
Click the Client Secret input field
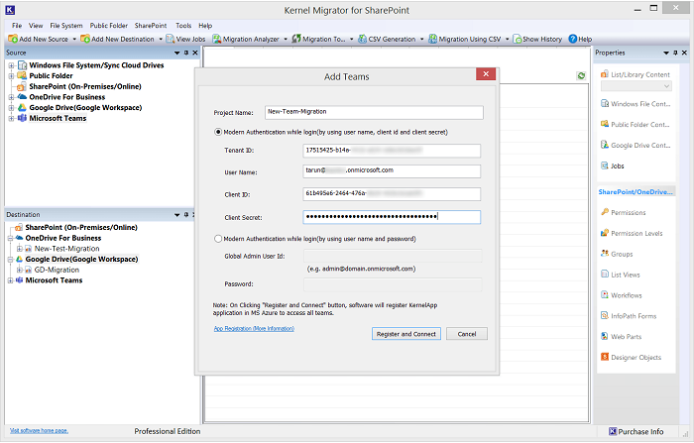click(392, 217)
